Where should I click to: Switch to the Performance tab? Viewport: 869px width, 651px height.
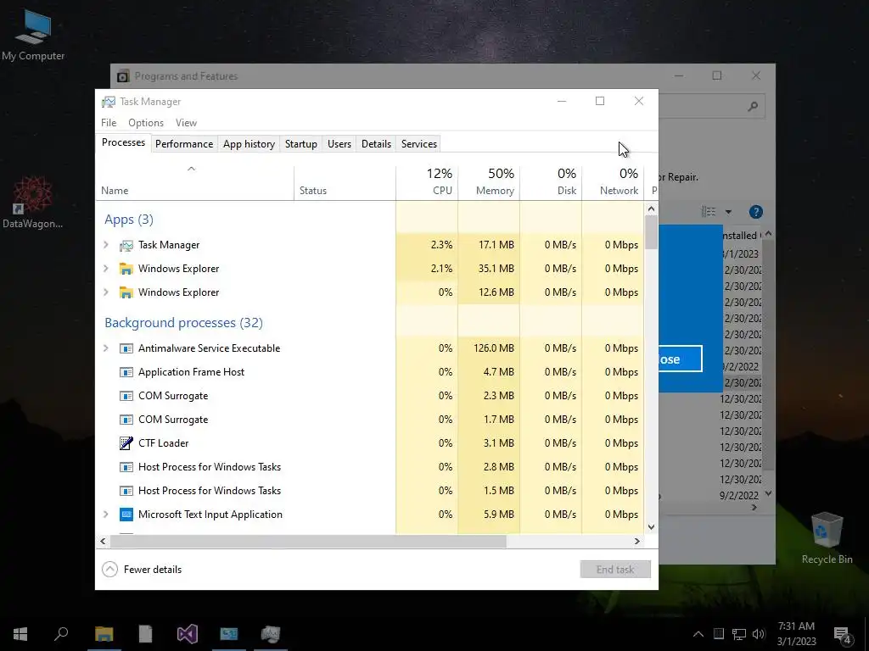[184, 144]
